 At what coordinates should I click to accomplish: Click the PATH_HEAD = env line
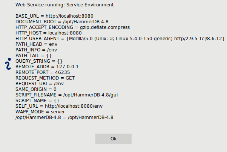click(x=37, y=44)
